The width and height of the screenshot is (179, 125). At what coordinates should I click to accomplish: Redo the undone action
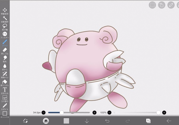(x=128, y=121)
